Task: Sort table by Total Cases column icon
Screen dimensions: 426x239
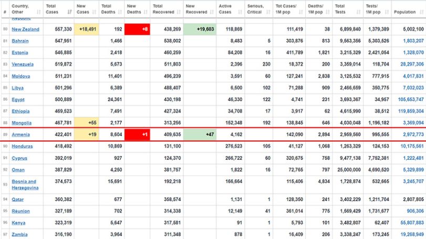Action: 70,12
